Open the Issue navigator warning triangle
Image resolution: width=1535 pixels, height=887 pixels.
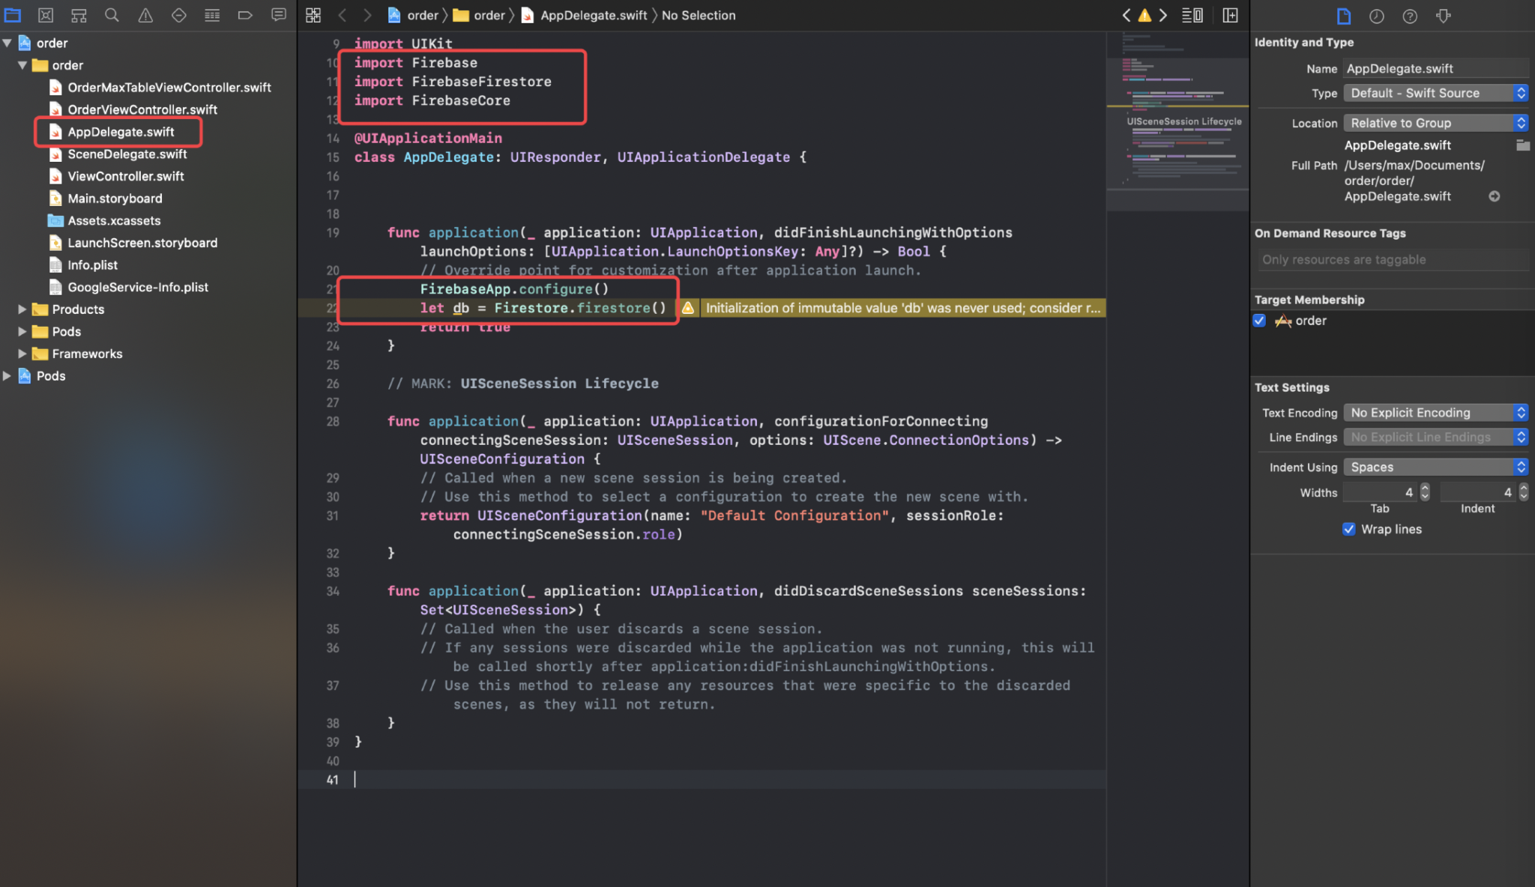click(x=145, y=15)
